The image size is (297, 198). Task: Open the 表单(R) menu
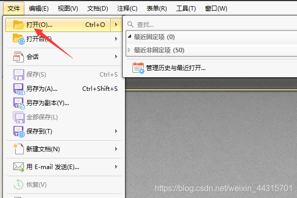coord(157,9)
